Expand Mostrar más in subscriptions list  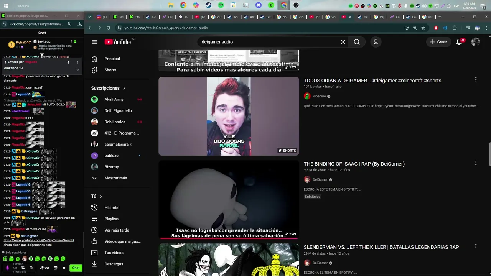[115, 178]
